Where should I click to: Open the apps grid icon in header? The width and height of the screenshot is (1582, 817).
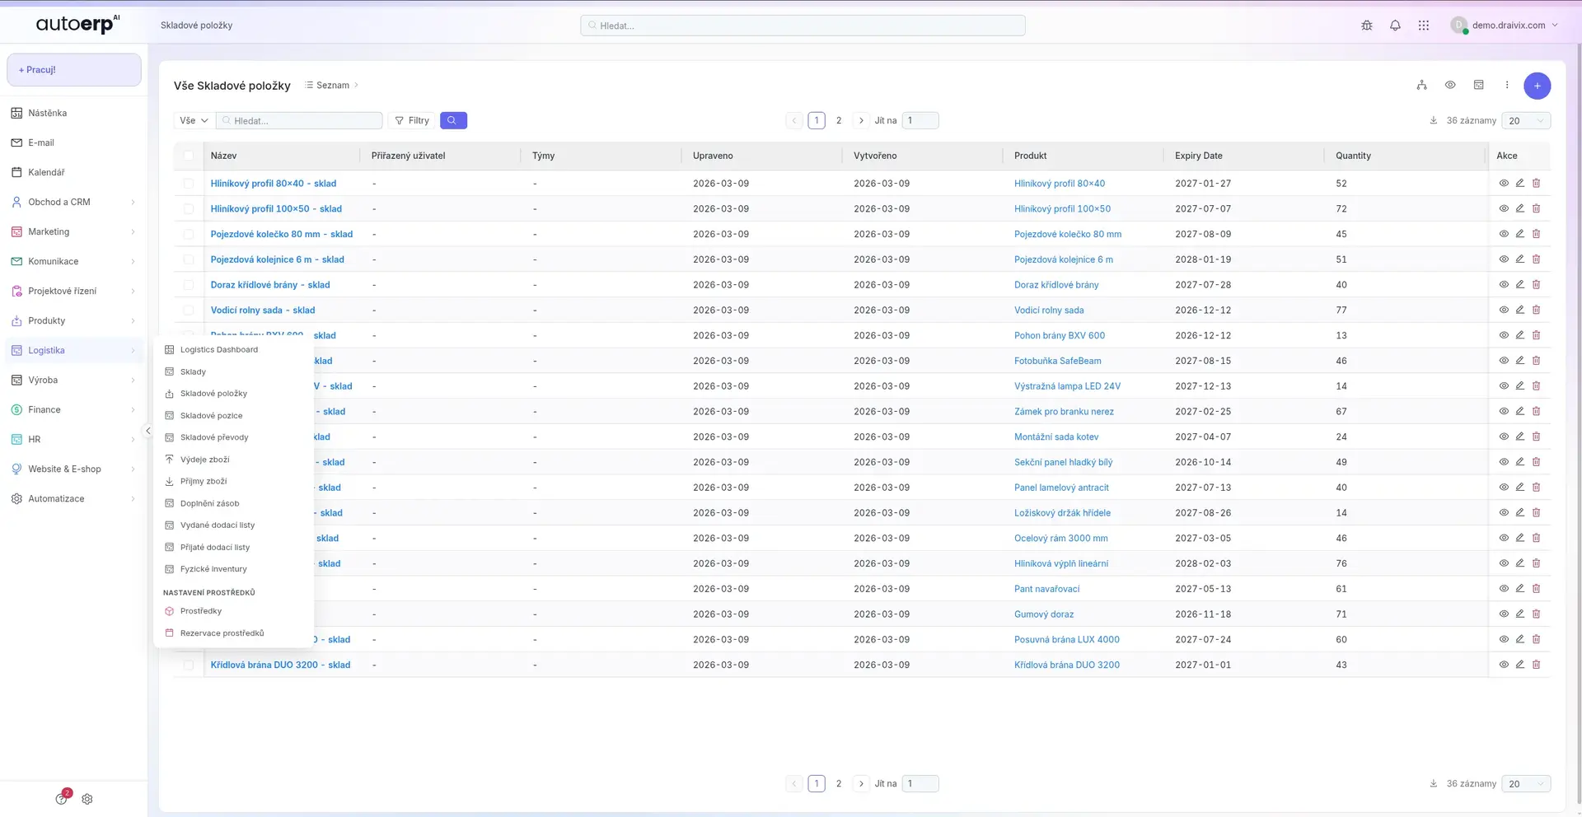click(1423, 26)
